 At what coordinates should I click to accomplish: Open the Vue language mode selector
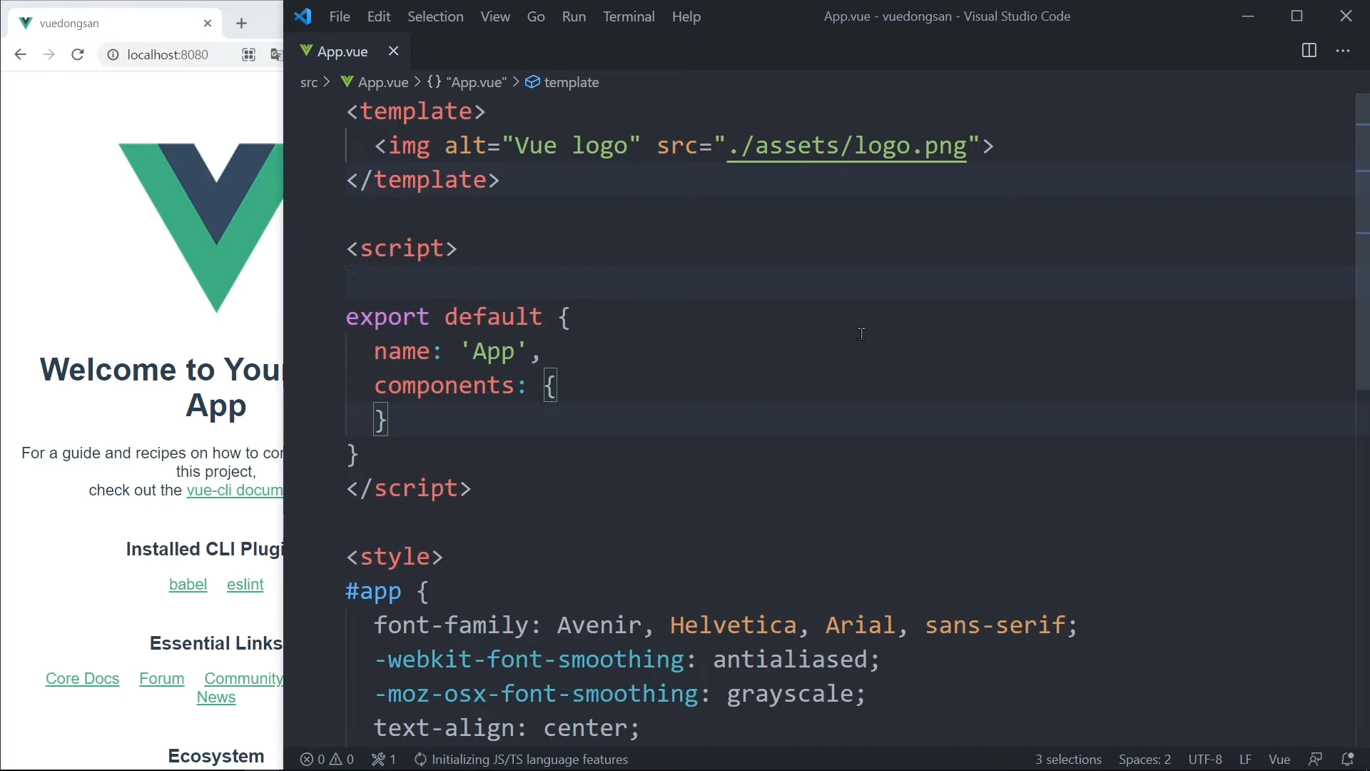[1279, 759]
